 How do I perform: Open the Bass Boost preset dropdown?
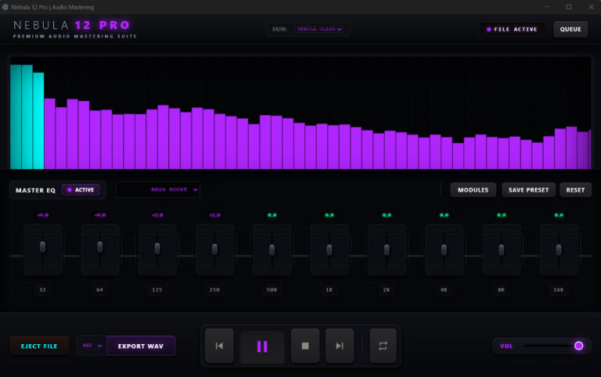click(x=158, y=189)
